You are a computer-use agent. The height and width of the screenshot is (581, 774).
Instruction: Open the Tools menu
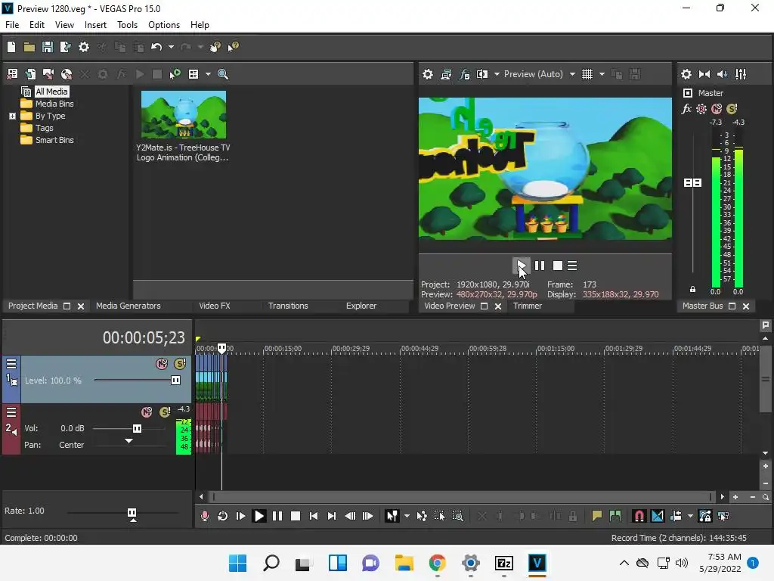coord(127,25)
